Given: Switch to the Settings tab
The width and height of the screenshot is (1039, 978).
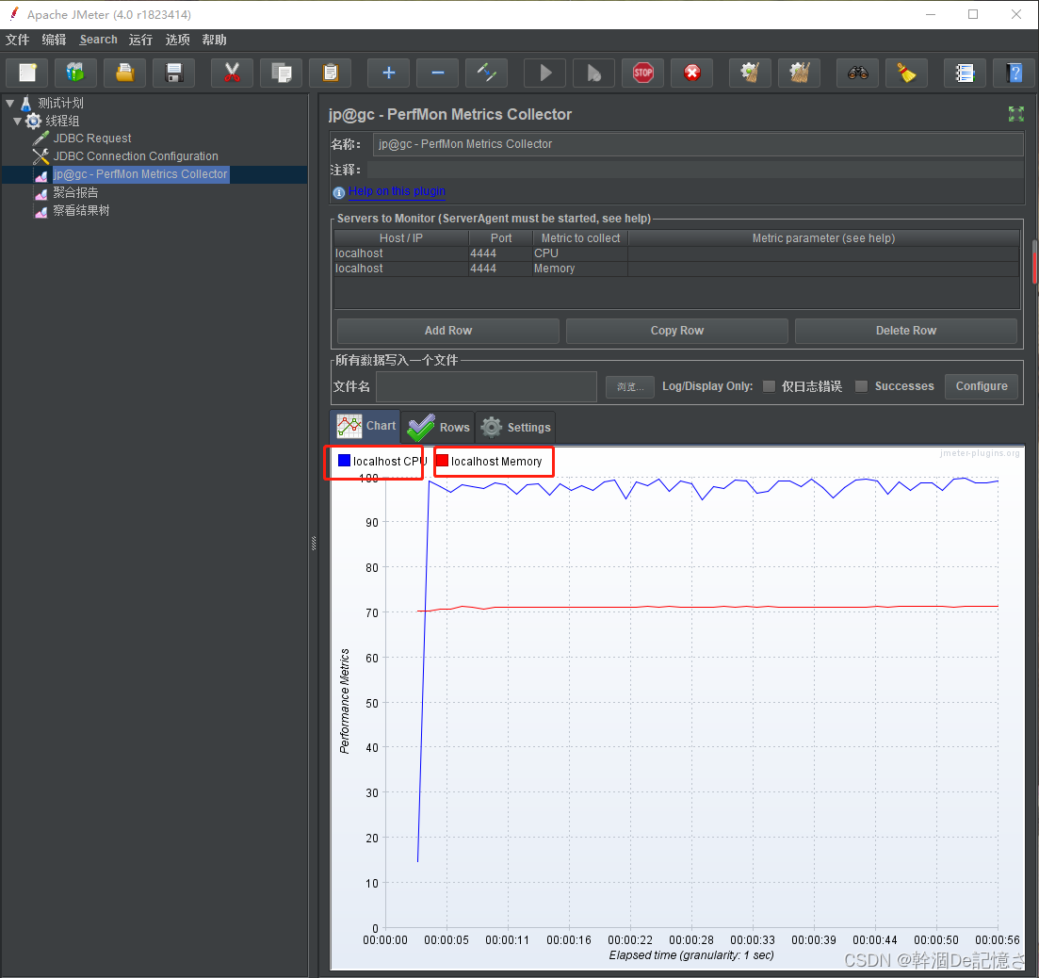Looking at the screenshot, I should [x=515, y=428].
